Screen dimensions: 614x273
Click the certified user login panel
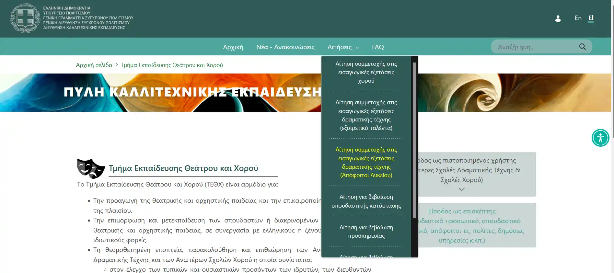(x=477, y=174)
